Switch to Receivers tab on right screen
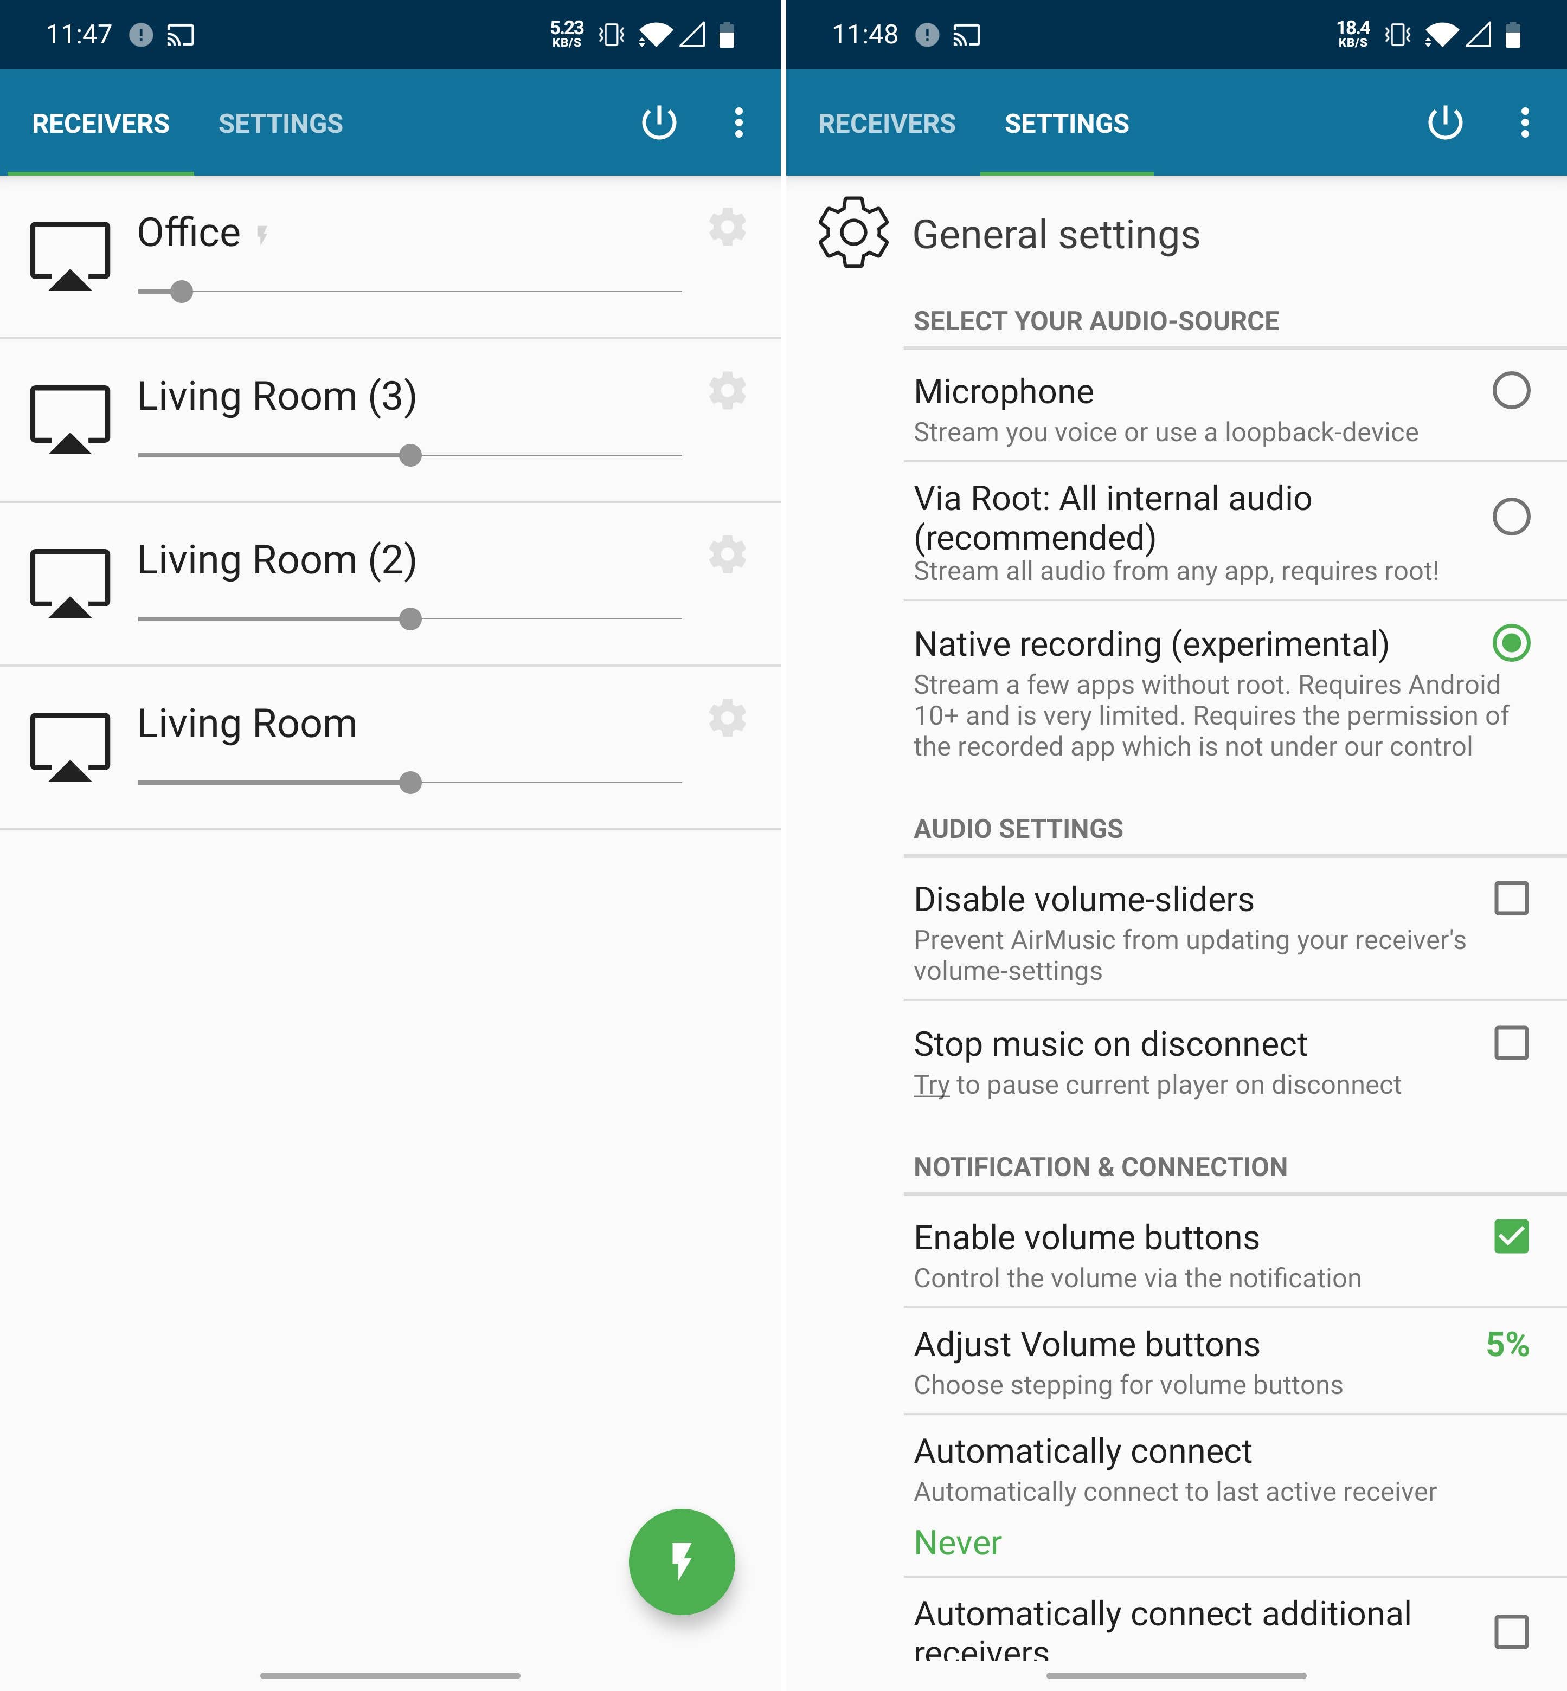The height and width of the screenshot is (1691, 1567). 886,124
